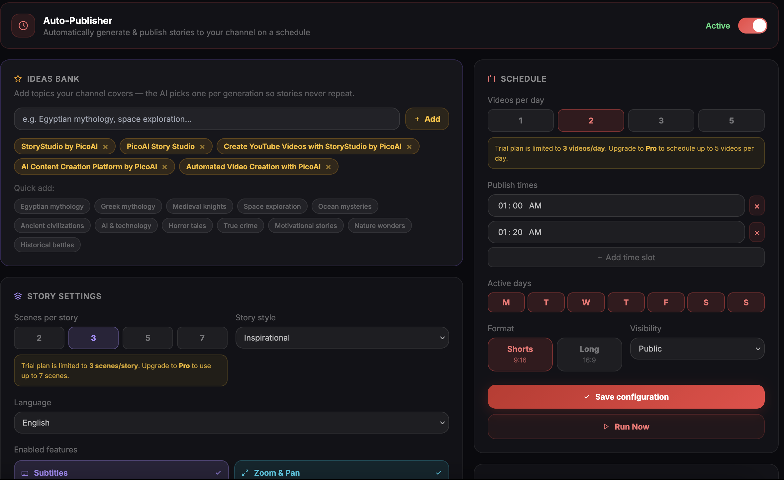Open the Visibility dropdown

697,349
